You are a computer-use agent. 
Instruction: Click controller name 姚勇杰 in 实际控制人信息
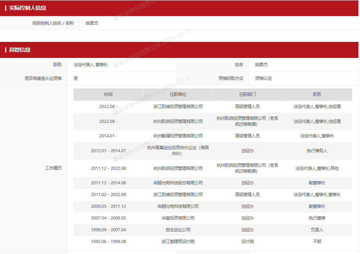click(92, 23)
